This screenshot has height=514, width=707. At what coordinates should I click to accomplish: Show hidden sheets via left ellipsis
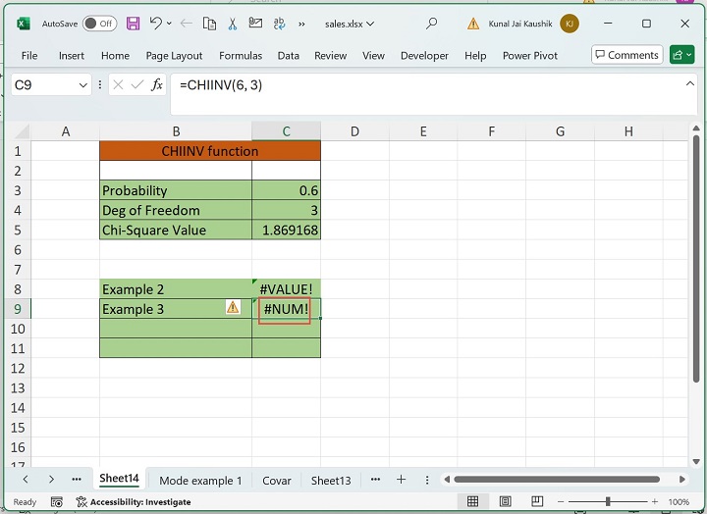(77, 480)
